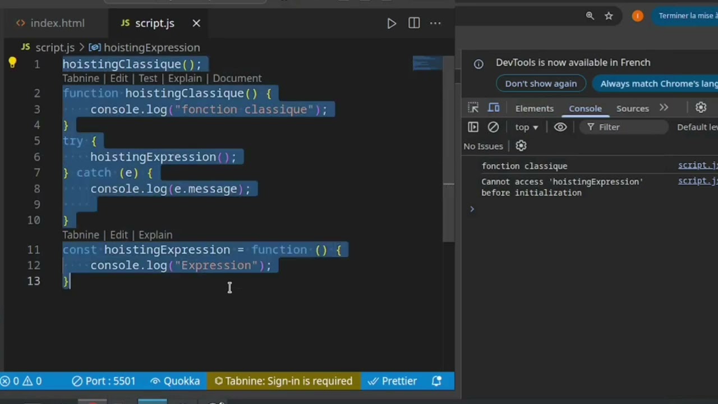The width and height of the screenshot is (718, 404).
Task: Toggle Quokka in the status bar
Action: (x=175, y=381)
